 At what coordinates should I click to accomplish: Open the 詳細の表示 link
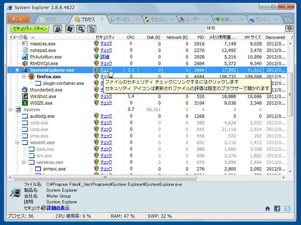(58, 208)
